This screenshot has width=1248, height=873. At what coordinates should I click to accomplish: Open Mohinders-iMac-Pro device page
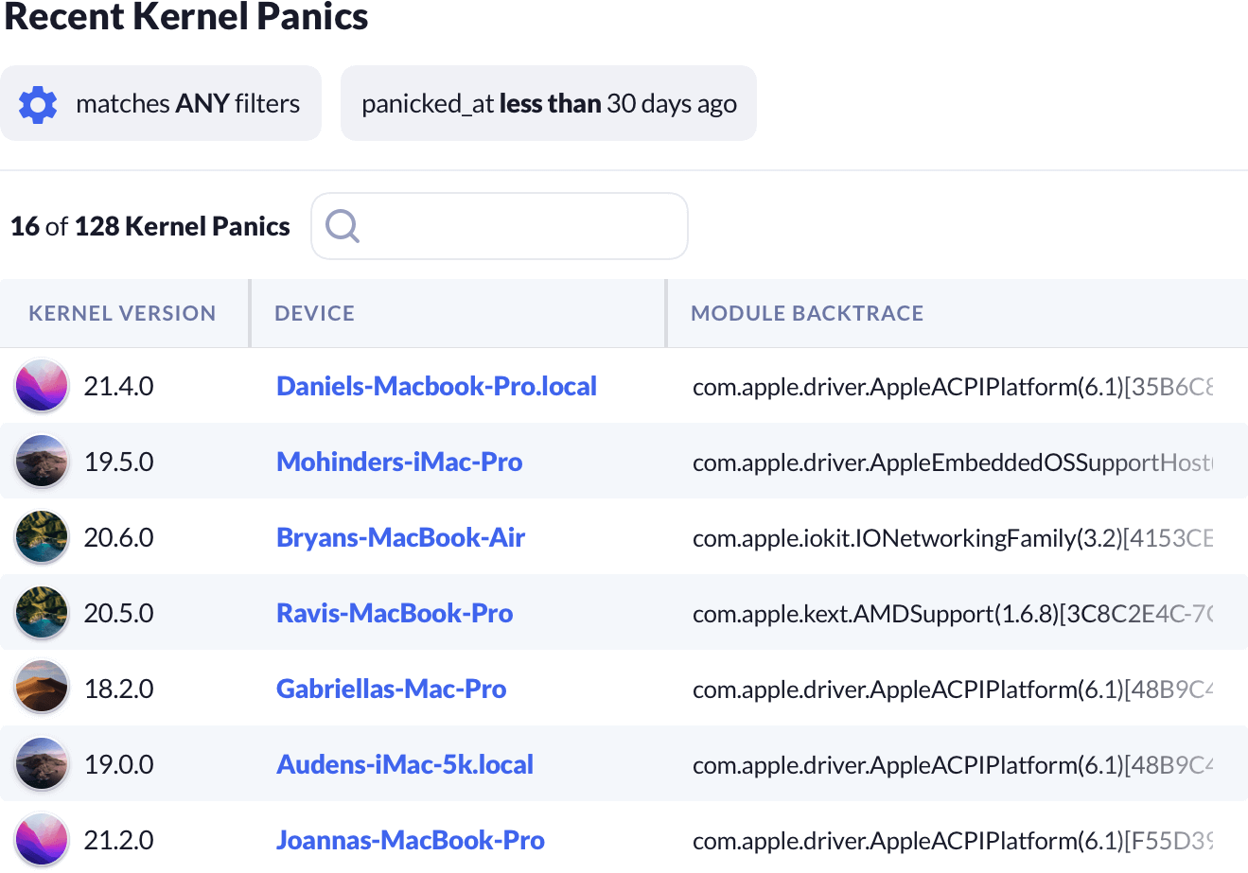pyautogui.click(x=399, y=462)
